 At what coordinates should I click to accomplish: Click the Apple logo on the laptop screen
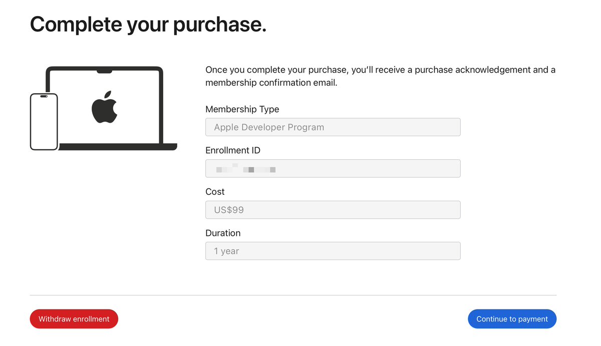tap(104, 107)
